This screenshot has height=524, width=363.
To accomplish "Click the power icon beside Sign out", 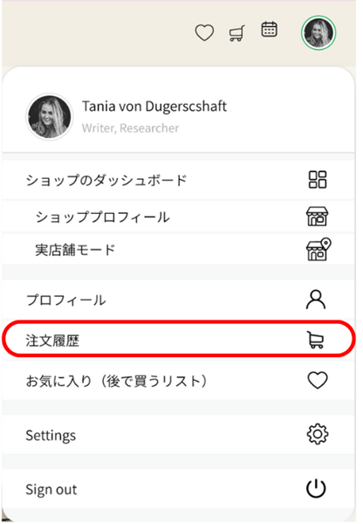I will 316,488.
